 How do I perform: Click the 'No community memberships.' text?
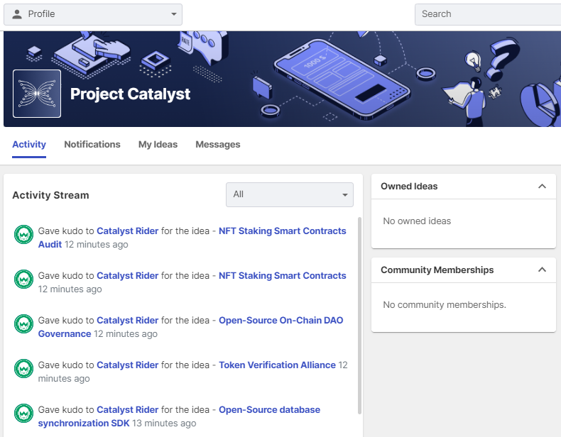point(445,305)
